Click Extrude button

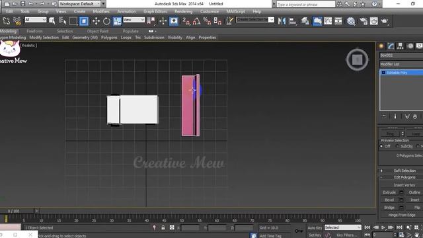(389, 192)
